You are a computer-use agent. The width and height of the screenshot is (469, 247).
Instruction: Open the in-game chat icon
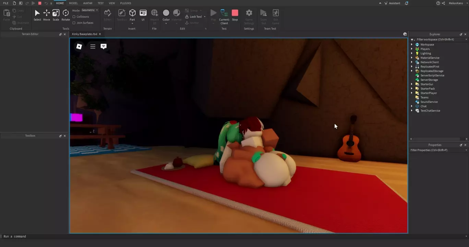pyautogui.click(x=104, y=46)
